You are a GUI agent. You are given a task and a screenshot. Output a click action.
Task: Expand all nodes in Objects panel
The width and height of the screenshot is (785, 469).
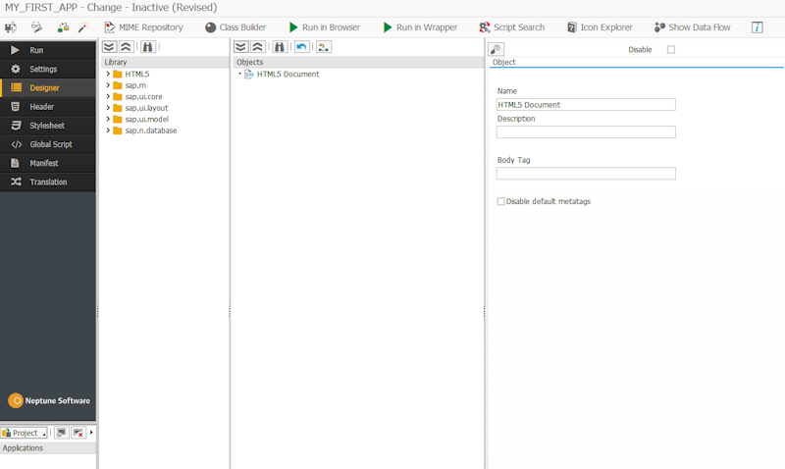(240, 47)
